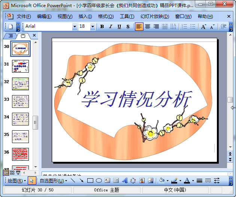Image resolution: width=236 pixels, height=197 pixels.
Task: Click the font color A swatch
Action: 187,181
